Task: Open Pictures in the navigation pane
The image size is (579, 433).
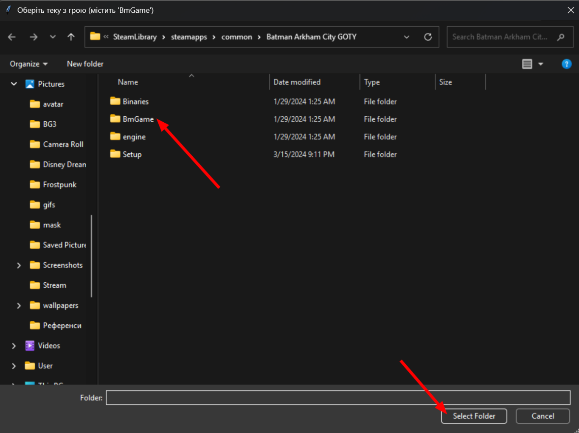Action: [51, 84]
